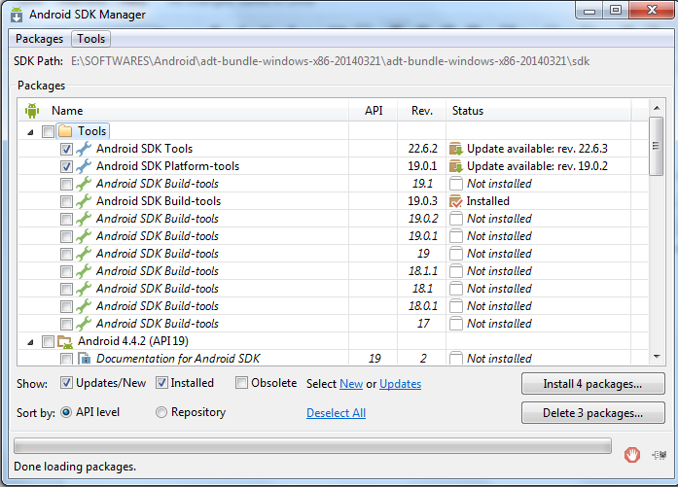This screenshot has height=487, width=678.
Task: Click the wrench icon for Build-tools rev 17
Action: pos(84,324)
